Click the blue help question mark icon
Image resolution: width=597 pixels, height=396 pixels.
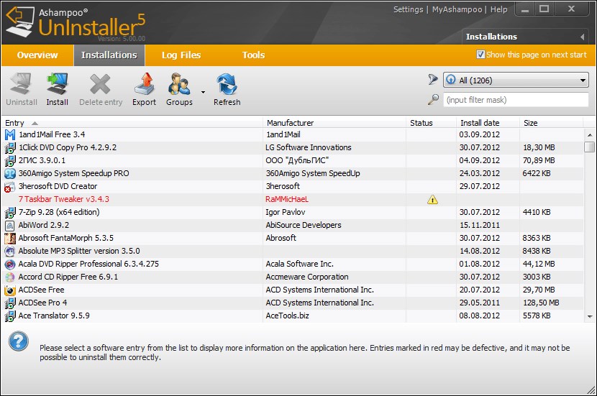tap(18, 341)
